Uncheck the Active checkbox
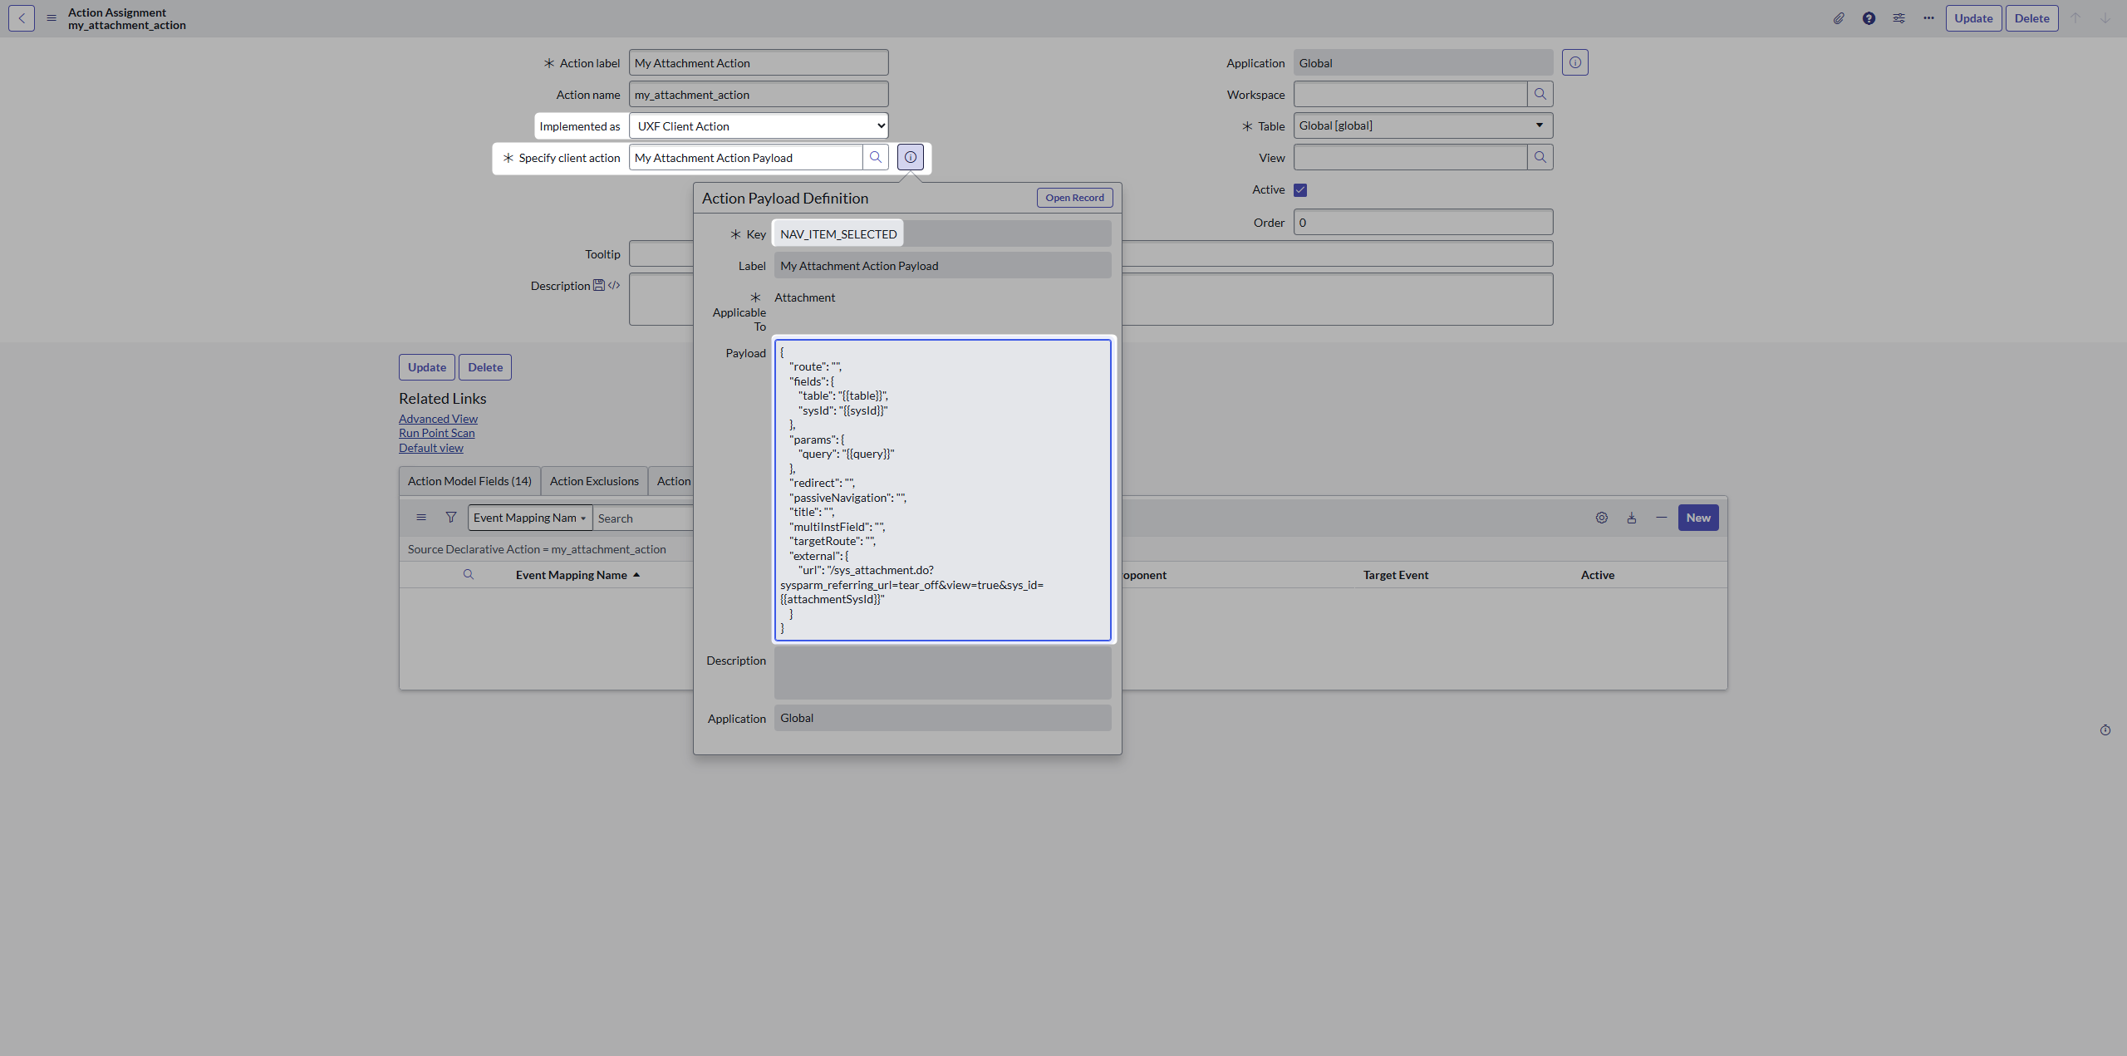The image size is (2127, 1056). [1299, 189]
